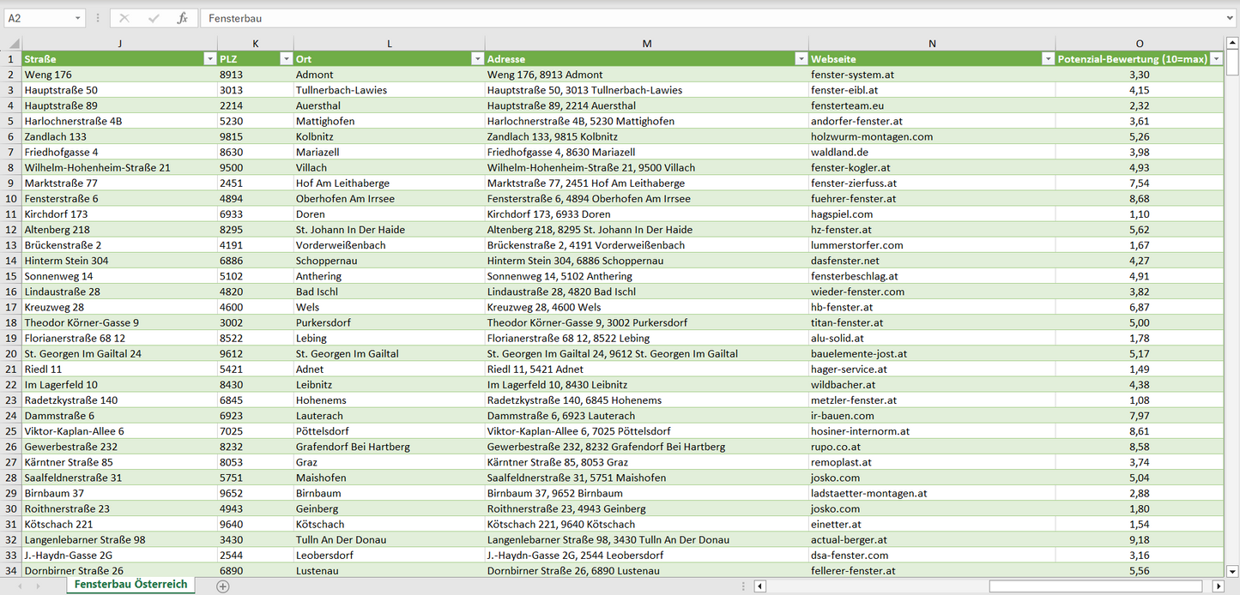Click the formula bar showing Fensterbau
This screenshot has height=595, width=1240.
(687, 18)
